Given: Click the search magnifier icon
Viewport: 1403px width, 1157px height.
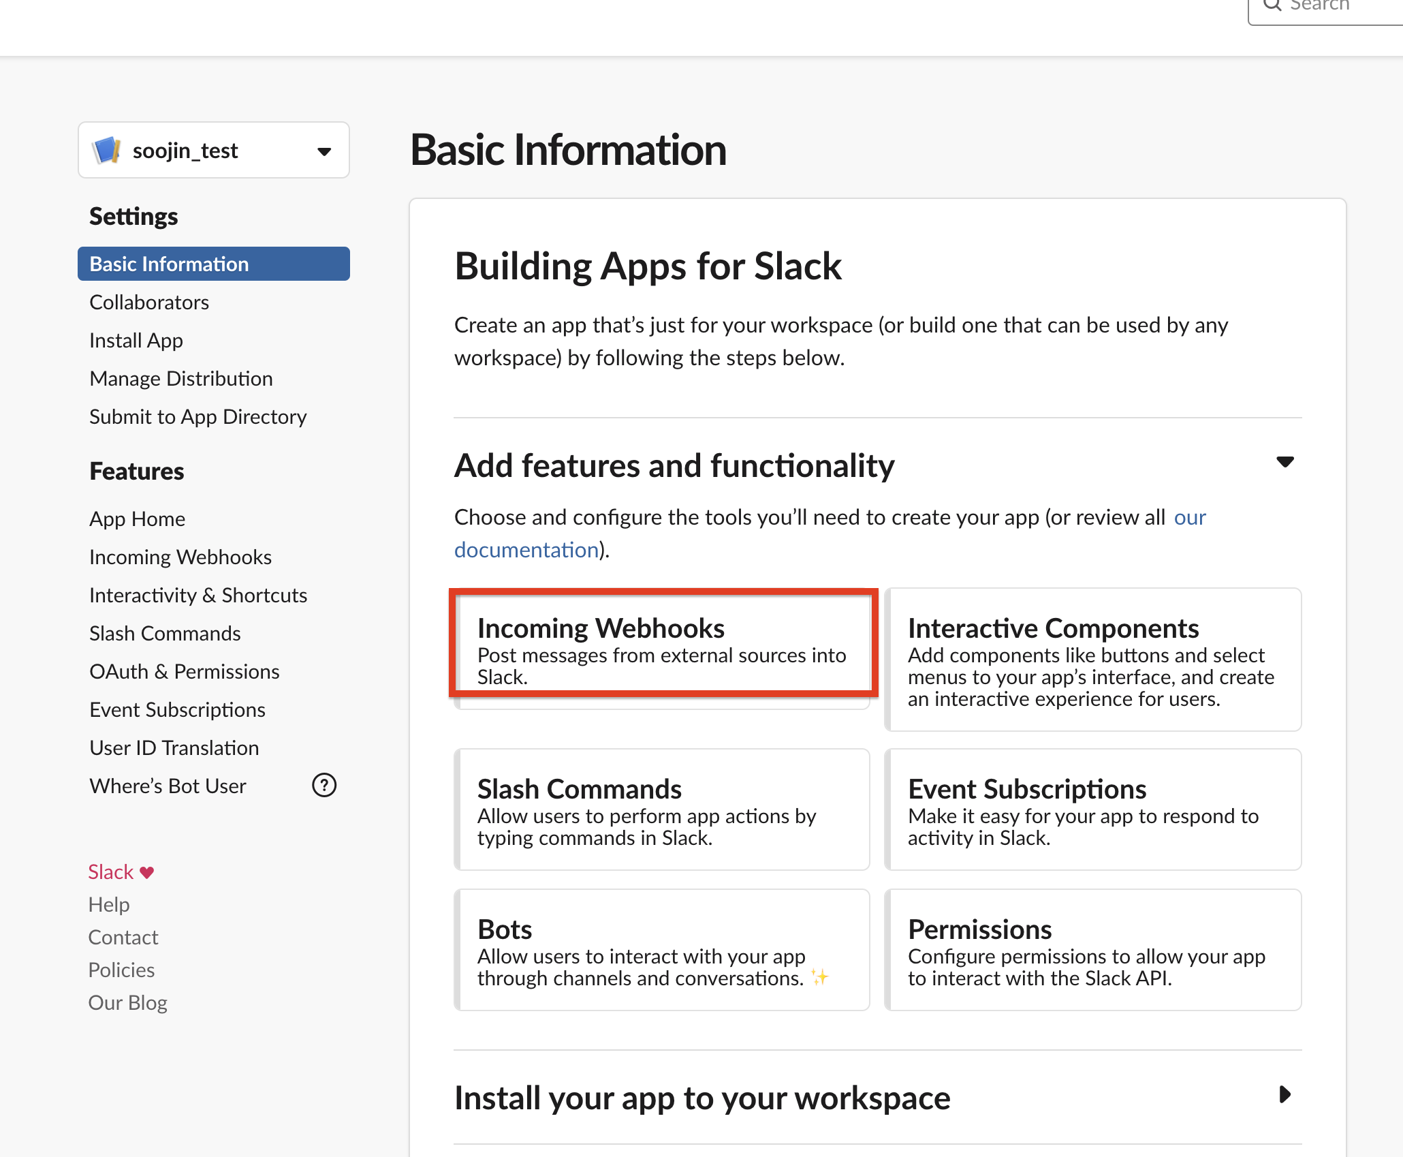Looking at the screenshot, I should (x=1272, y=5).
